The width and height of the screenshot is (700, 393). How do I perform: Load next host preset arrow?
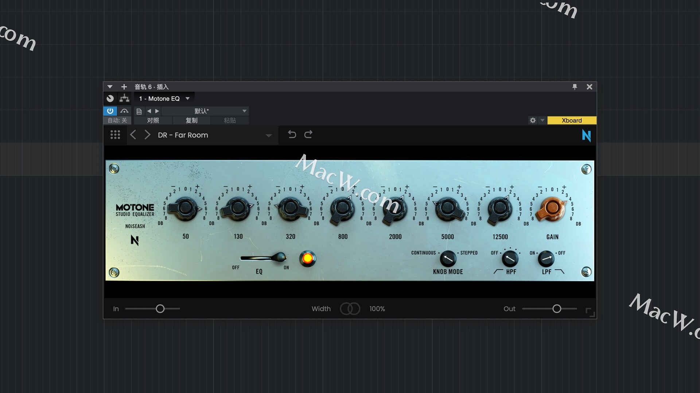(x=157, y=111)
